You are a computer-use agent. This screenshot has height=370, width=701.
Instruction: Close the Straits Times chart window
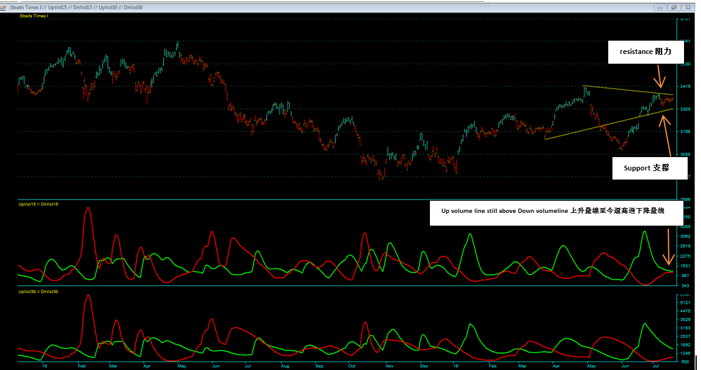[x=688, y=8]
